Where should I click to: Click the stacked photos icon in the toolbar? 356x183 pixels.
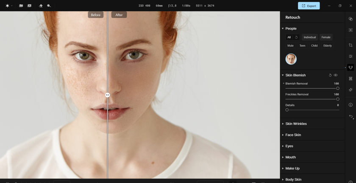tap(29, 6)
